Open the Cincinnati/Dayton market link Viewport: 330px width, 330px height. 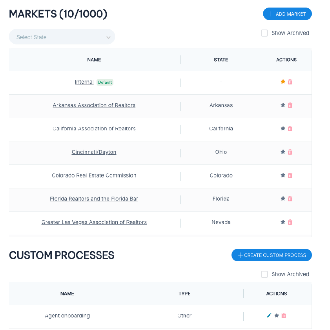[94, 152]
